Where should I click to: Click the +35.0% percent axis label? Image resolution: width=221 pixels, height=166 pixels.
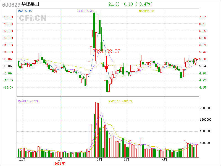(x=8, y=17)
